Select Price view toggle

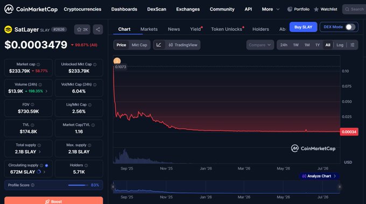pos(121,45)
